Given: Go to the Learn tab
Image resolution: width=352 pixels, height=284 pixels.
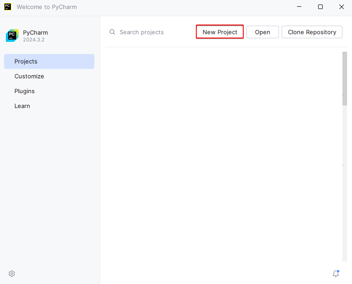Looking at the screenshot, I should [49, 106].
